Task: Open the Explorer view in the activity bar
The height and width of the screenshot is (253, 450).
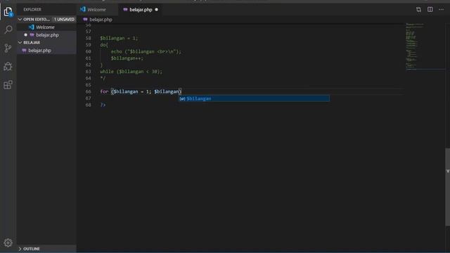Action: [8, 11]
